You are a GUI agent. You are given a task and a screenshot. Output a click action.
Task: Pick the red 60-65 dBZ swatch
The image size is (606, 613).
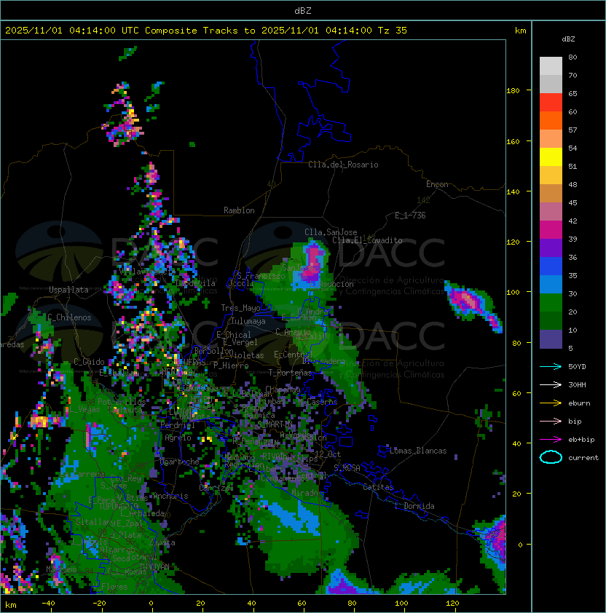(x=551, y=103)
